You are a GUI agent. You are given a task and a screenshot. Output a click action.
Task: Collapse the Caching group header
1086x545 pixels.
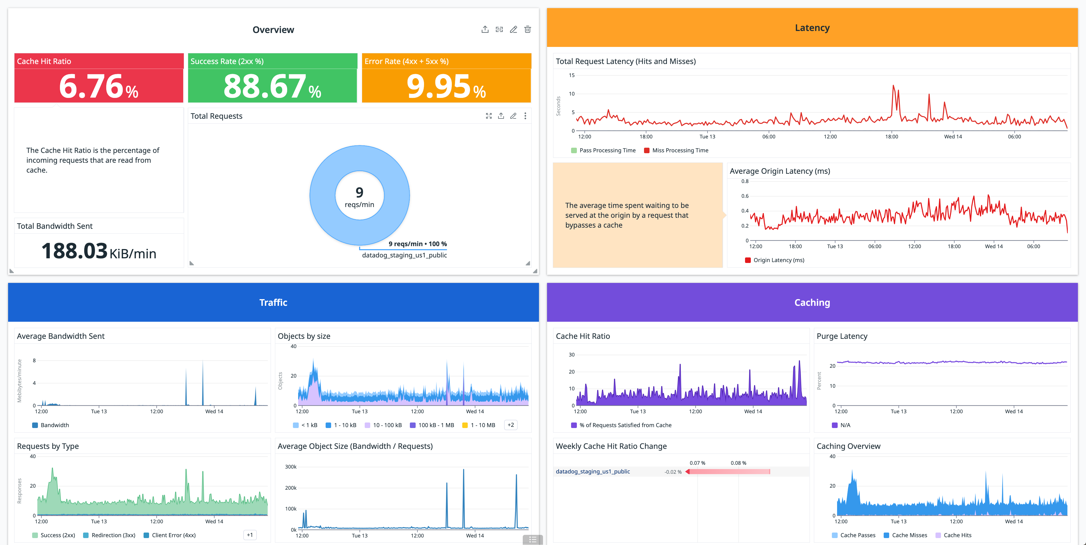tap(812, 302)
